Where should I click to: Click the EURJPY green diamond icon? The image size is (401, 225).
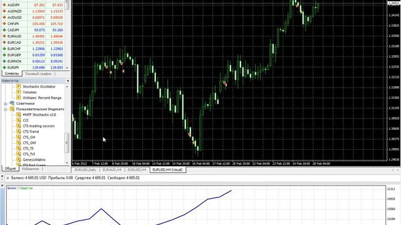tap(4, 67)
